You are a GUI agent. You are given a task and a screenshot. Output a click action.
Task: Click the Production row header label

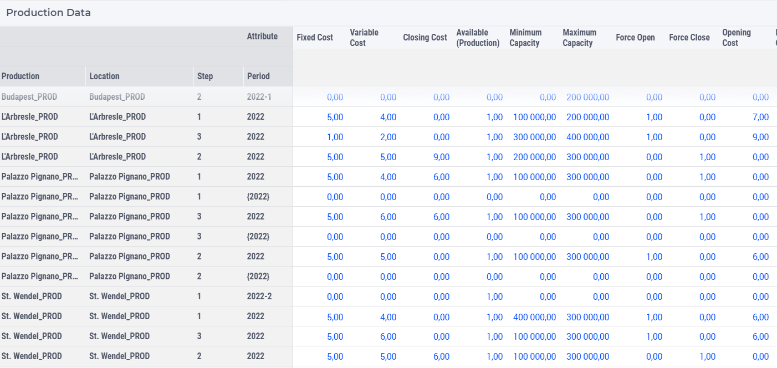pos(21,76)
